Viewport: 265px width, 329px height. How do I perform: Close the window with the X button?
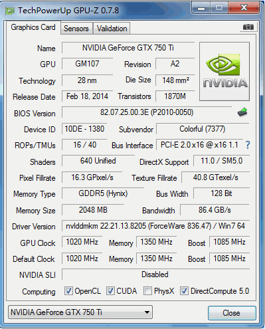pyautogui.click(x=244, y=8)
